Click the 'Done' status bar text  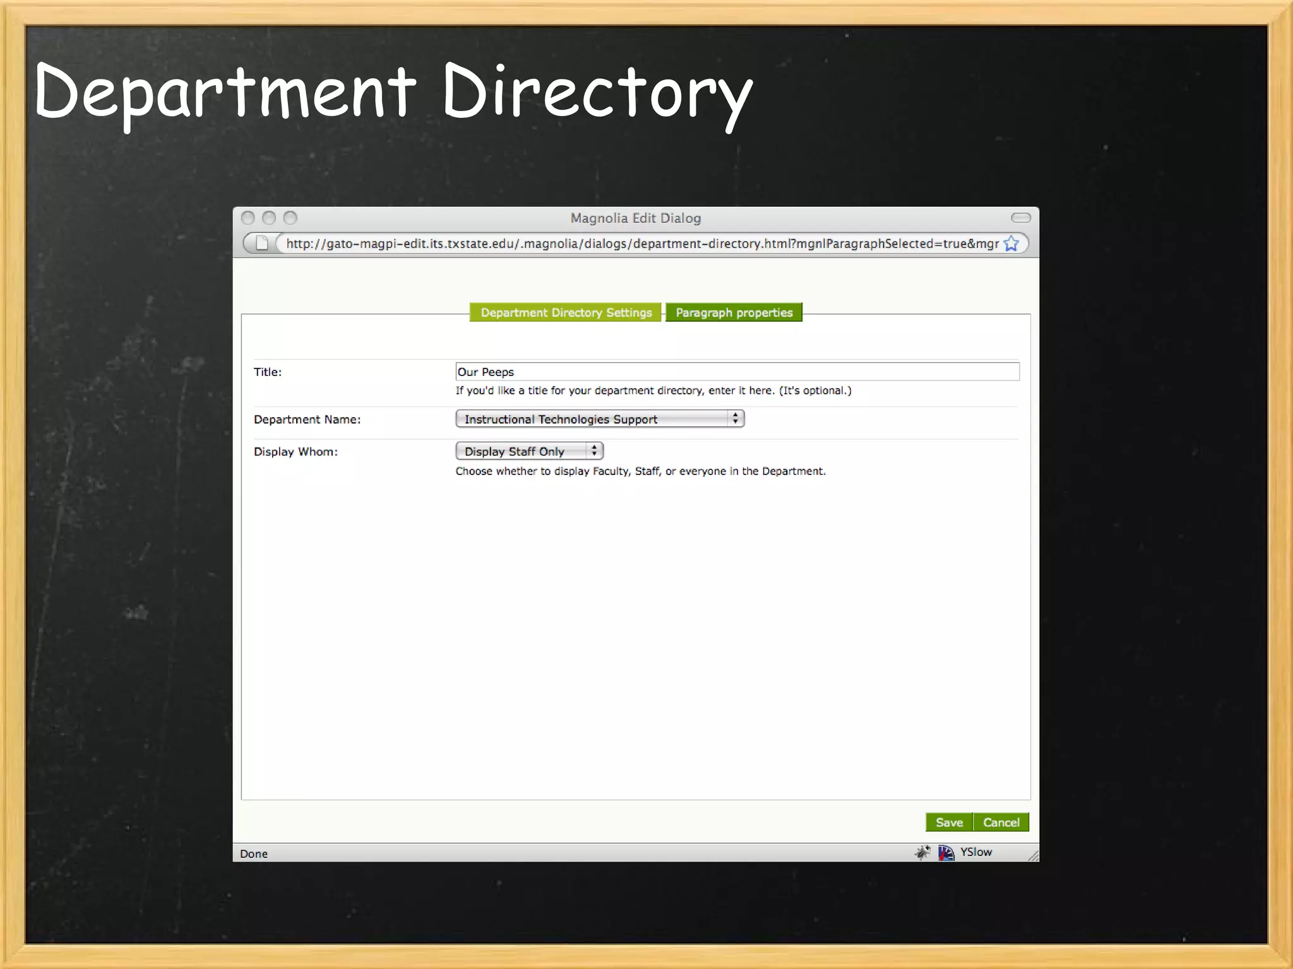254,854
